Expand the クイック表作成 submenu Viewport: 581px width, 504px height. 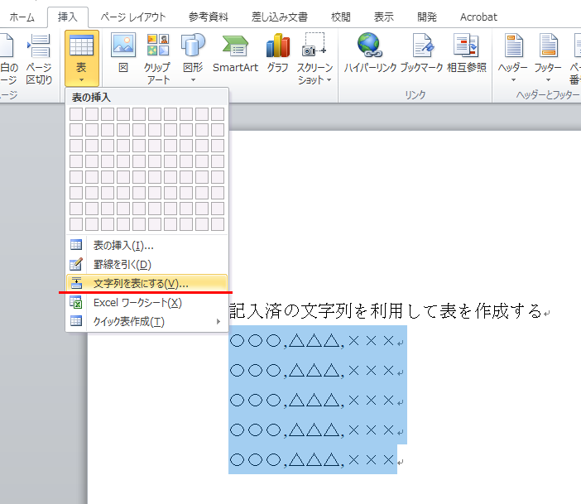click(146, 321)
